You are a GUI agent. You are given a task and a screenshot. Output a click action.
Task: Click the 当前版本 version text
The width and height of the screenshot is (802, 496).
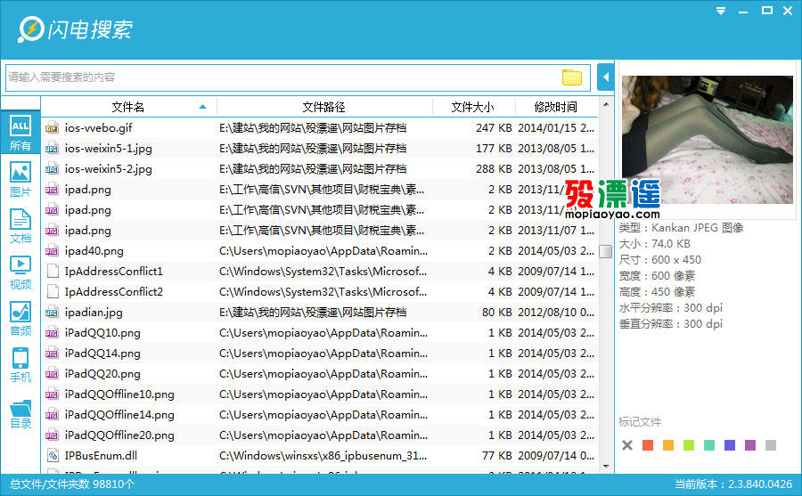(733, 484)
